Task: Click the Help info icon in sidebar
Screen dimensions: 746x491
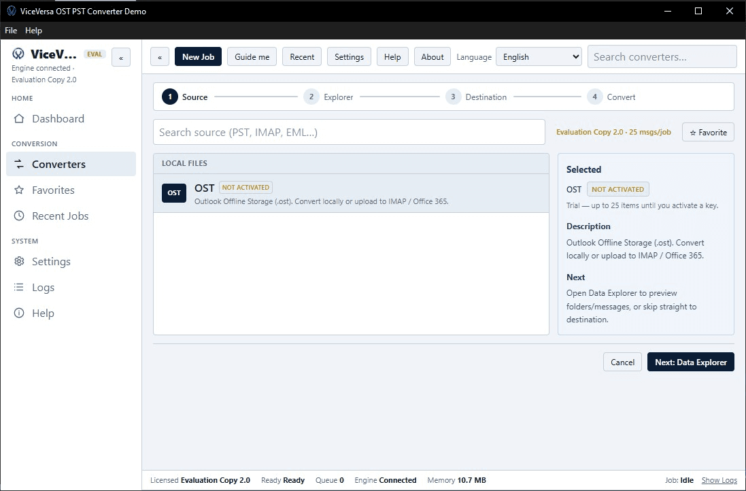Action: pyautogui.click(x=19, y=313)
